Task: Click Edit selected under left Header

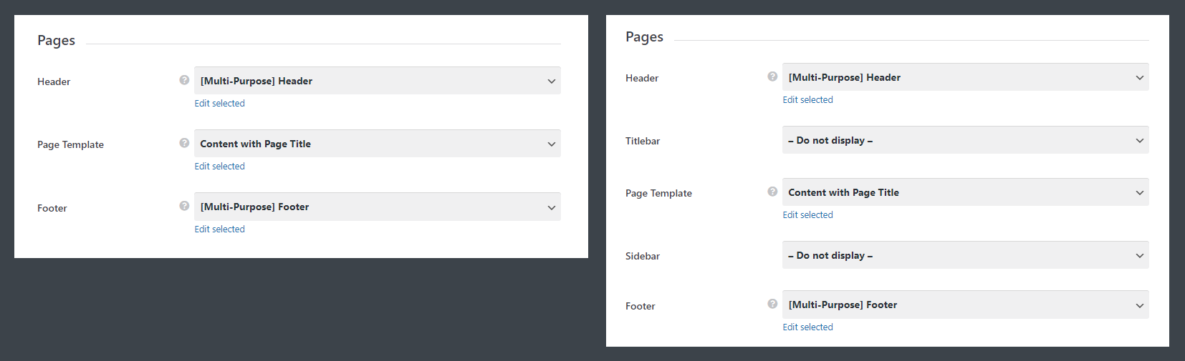Action: tap(220, 104)
